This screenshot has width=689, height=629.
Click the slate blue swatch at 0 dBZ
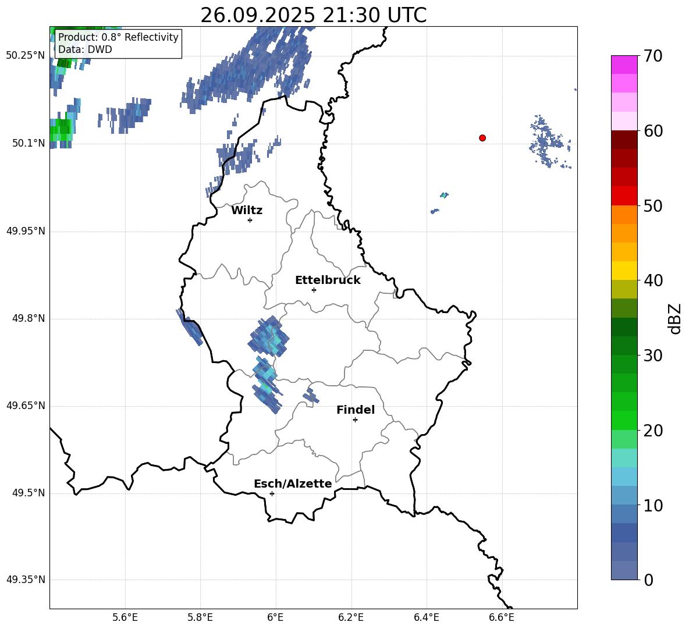pos(624,570)
